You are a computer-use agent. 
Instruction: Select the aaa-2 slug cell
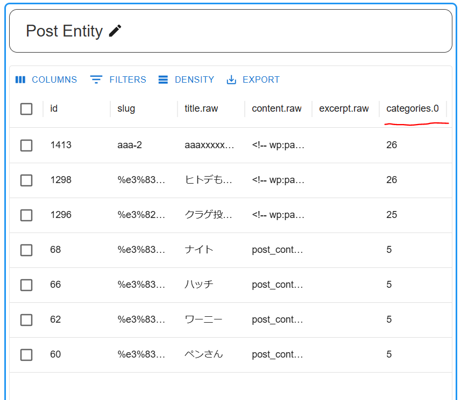(x=130, y=145)
